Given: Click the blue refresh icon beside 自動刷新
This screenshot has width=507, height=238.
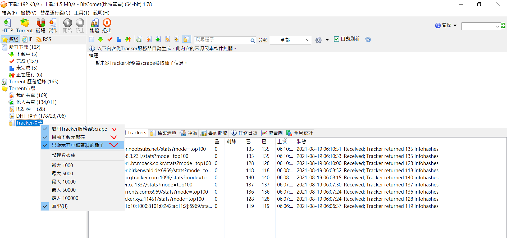Looking at the screenshot, I should [368, 39].
